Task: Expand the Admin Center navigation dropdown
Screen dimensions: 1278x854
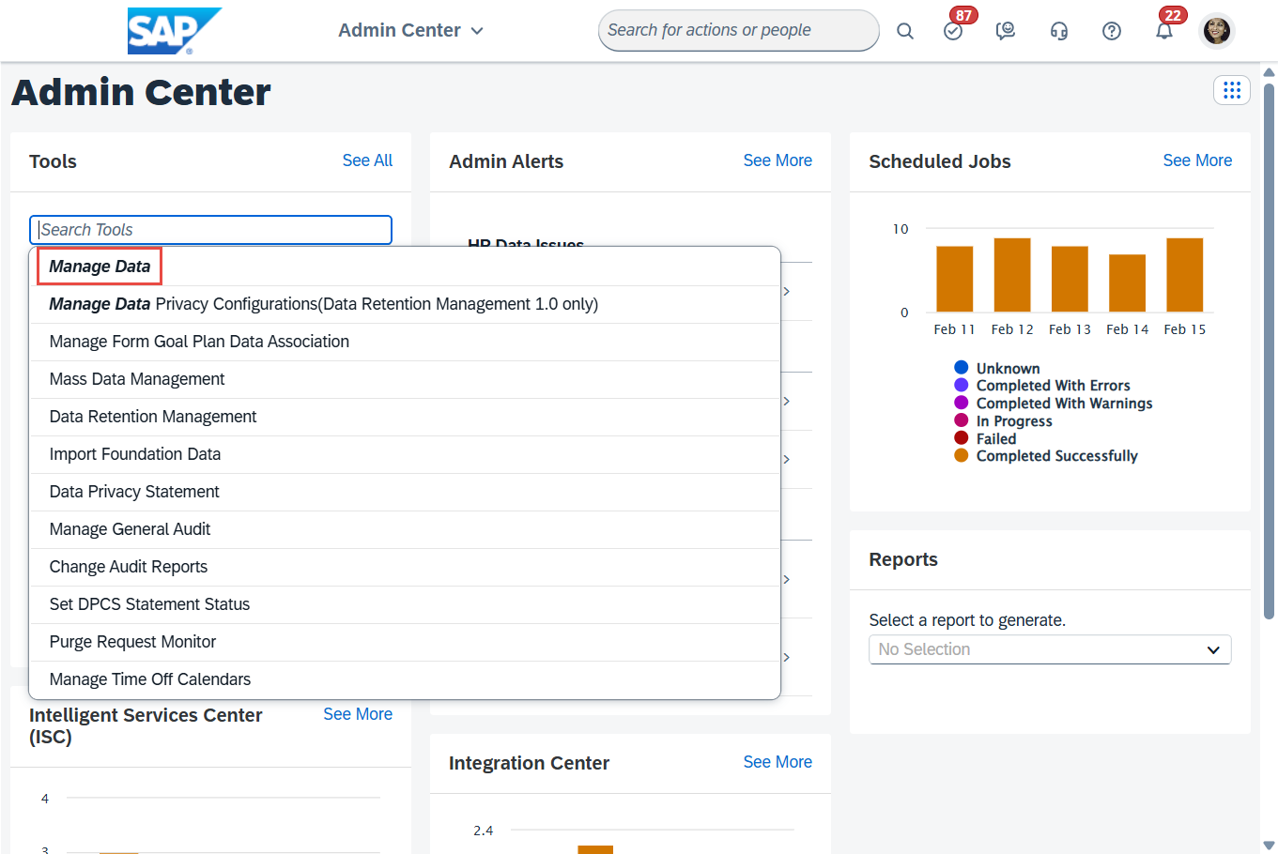Action: pos(410,31)
